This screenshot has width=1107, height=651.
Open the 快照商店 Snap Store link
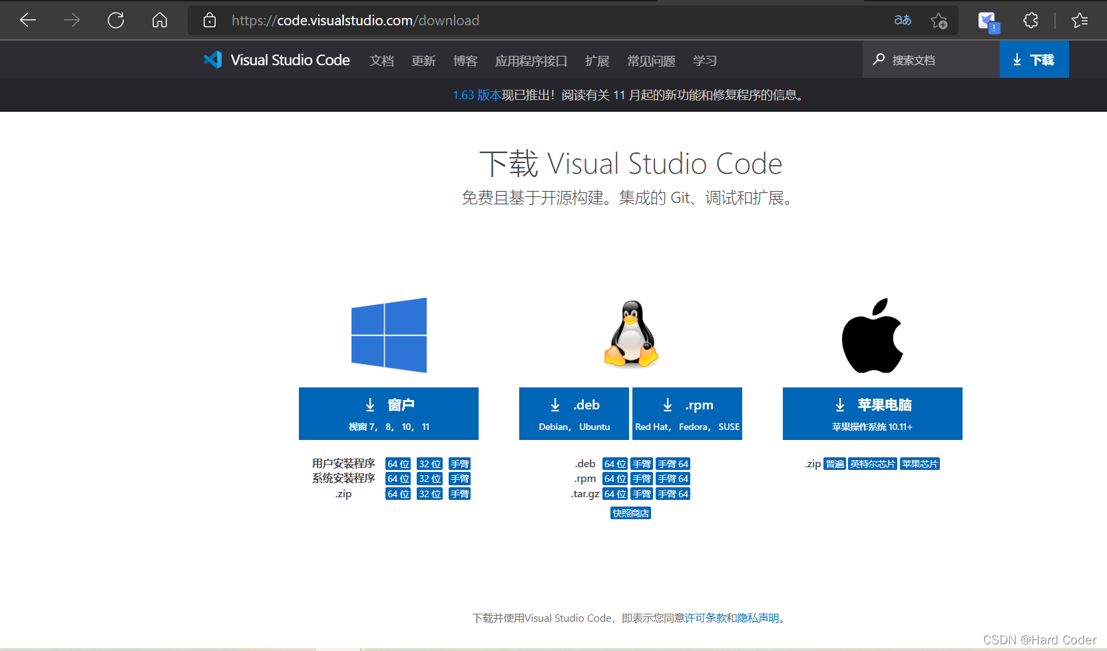[x=630, y=513]
